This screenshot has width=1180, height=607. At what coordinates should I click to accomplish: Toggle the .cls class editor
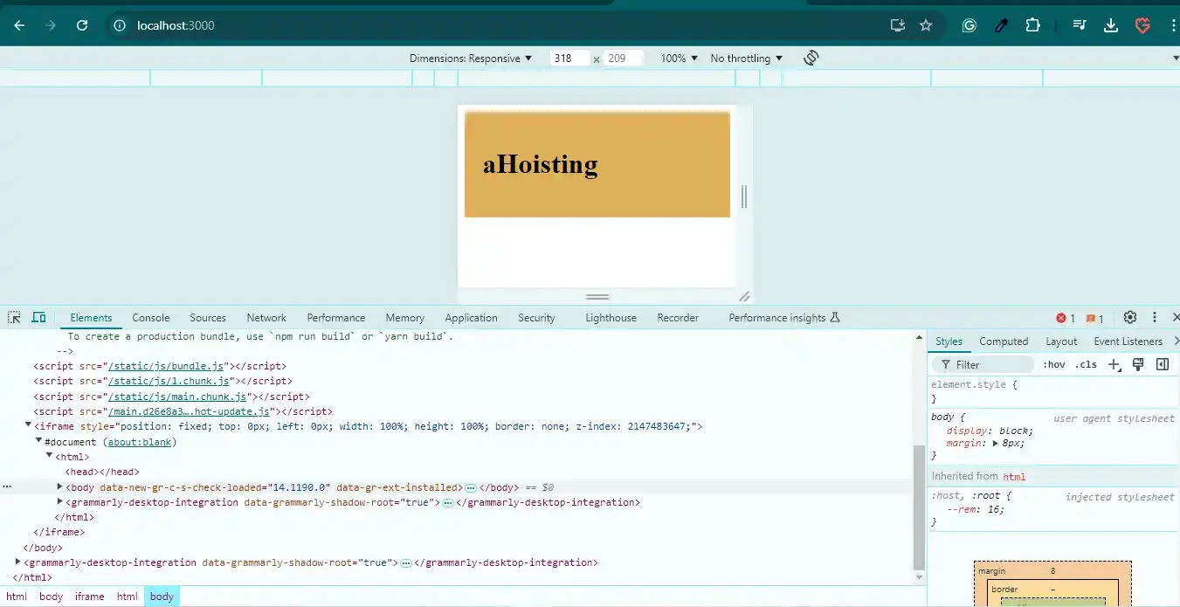coord(1086,364)
